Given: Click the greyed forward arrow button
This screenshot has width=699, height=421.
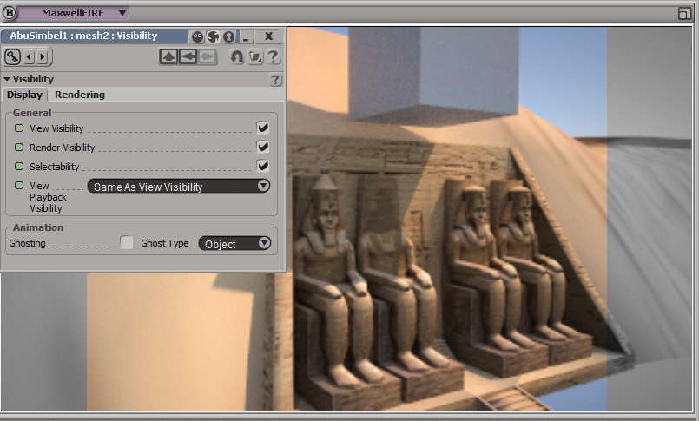Looking at the screenshot, I should click(208, 56).
